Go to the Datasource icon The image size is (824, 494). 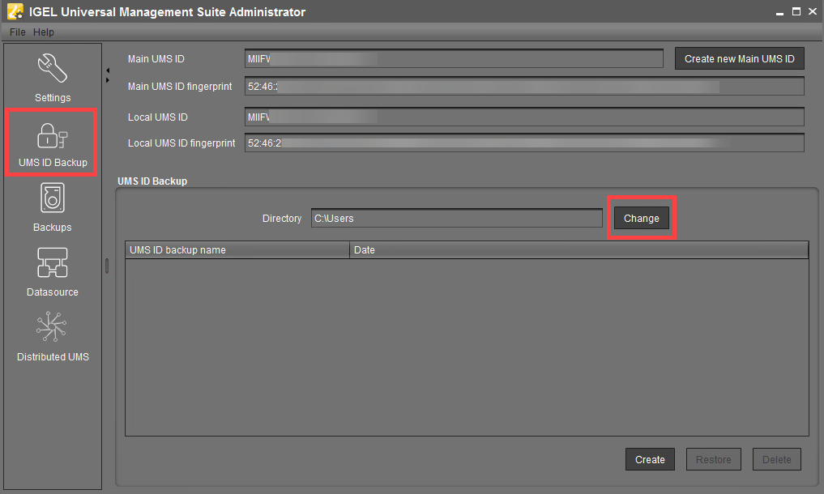(x=53, y=264)
